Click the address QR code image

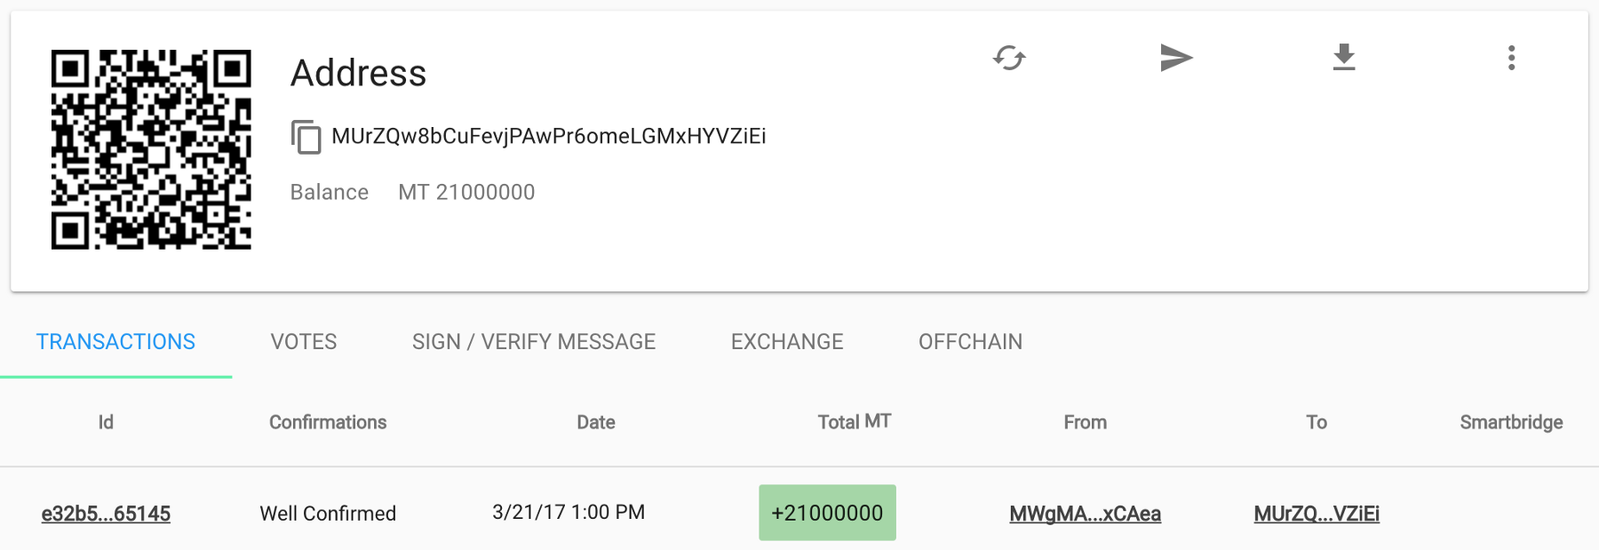pos(151,149)
